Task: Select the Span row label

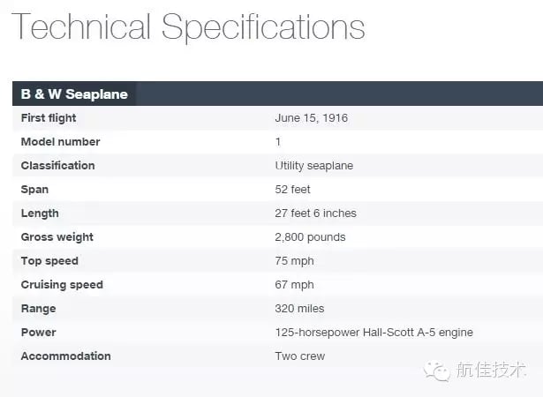Action: click(34, 190)
